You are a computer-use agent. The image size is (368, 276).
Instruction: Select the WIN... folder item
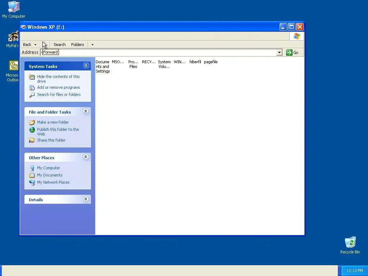coord(180,62)
